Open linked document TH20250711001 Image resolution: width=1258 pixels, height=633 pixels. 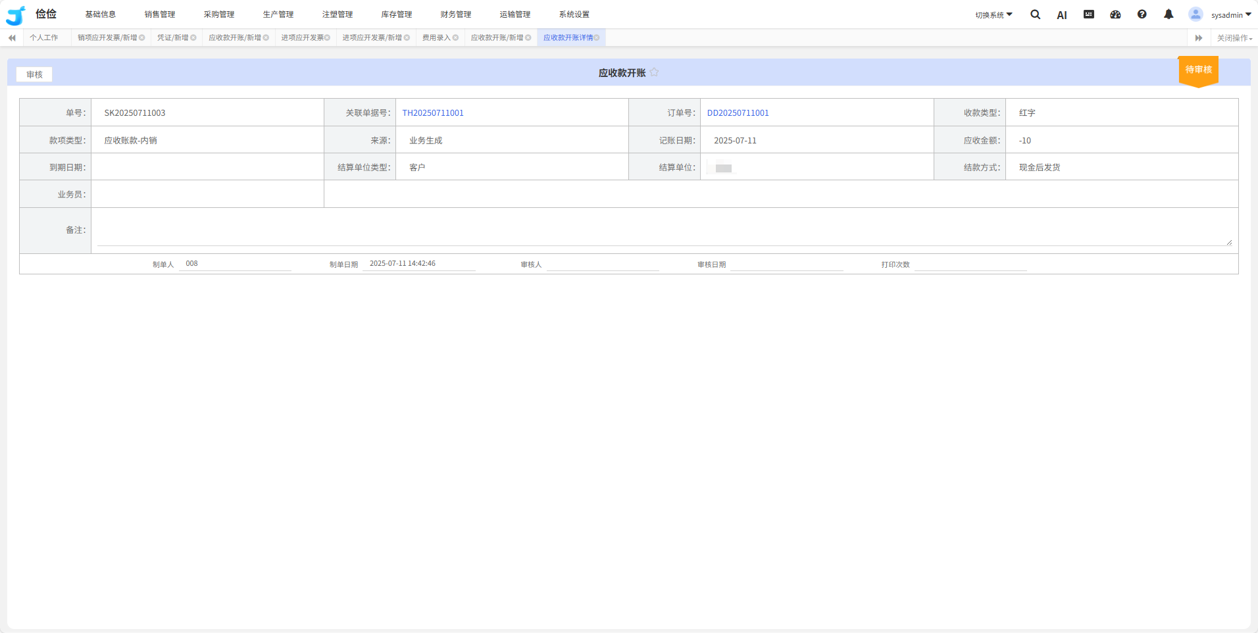[433, 113]
